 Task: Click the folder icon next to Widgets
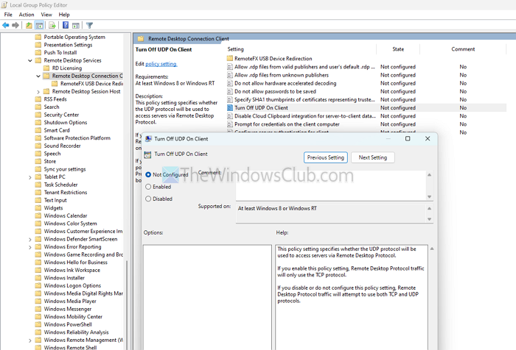point(38,208)
